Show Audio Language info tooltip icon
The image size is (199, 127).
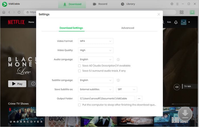coord(118,60)
